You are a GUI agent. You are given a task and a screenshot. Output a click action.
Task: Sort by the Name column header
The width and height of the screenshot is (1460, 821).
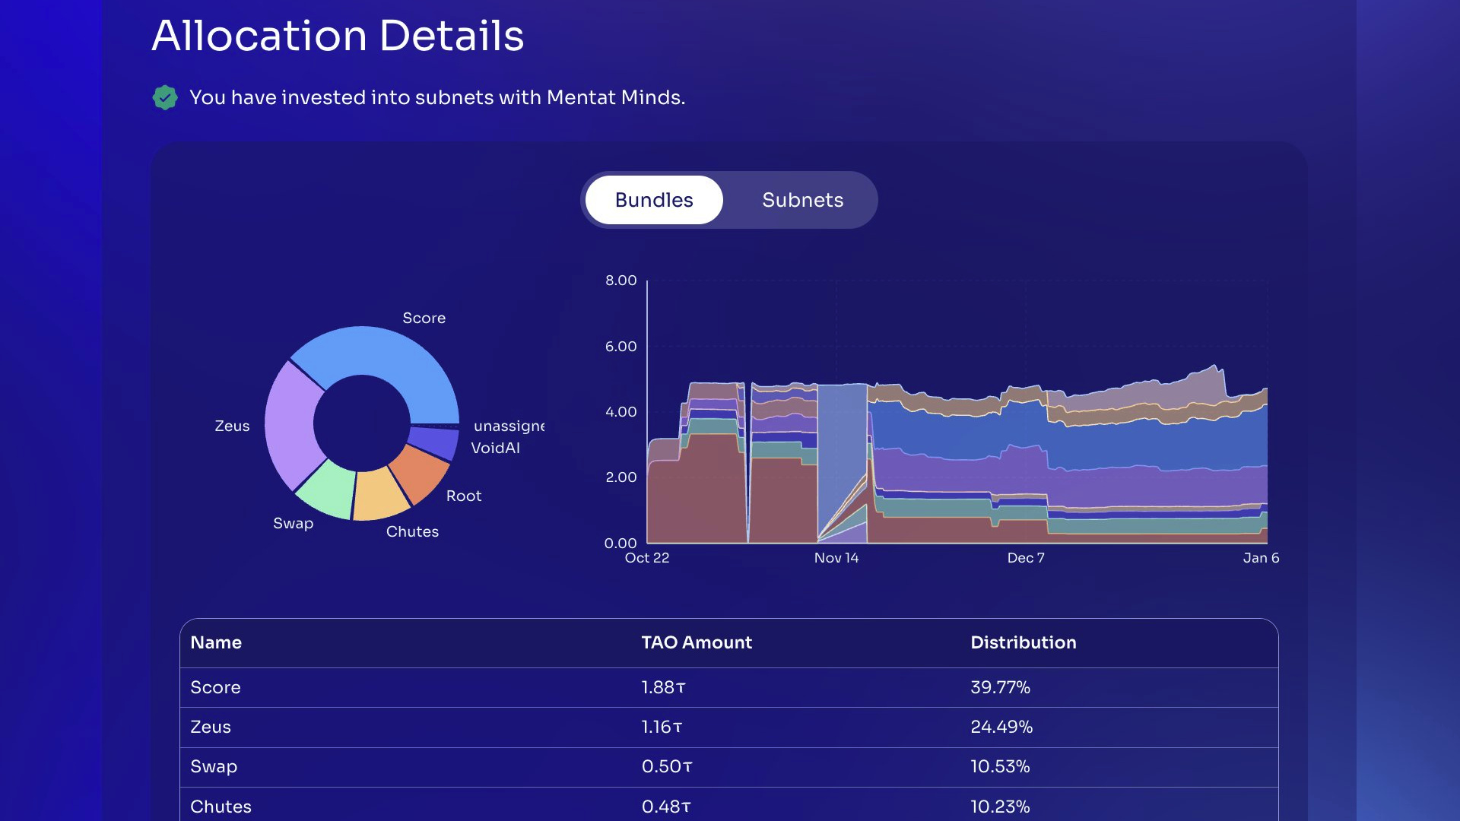tap(216, 642)
